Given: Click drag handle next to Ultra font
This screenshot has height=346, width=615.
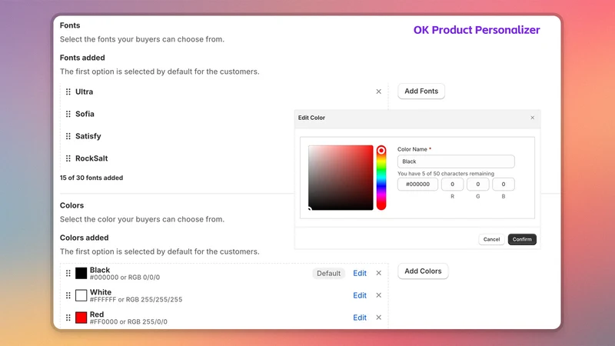Looking at the screenshot, I should coord(68,91).
